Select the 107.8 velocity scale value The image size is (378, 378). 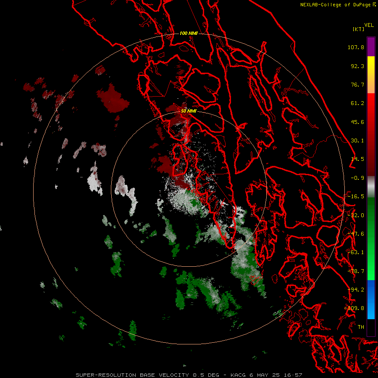coord(356,47)
